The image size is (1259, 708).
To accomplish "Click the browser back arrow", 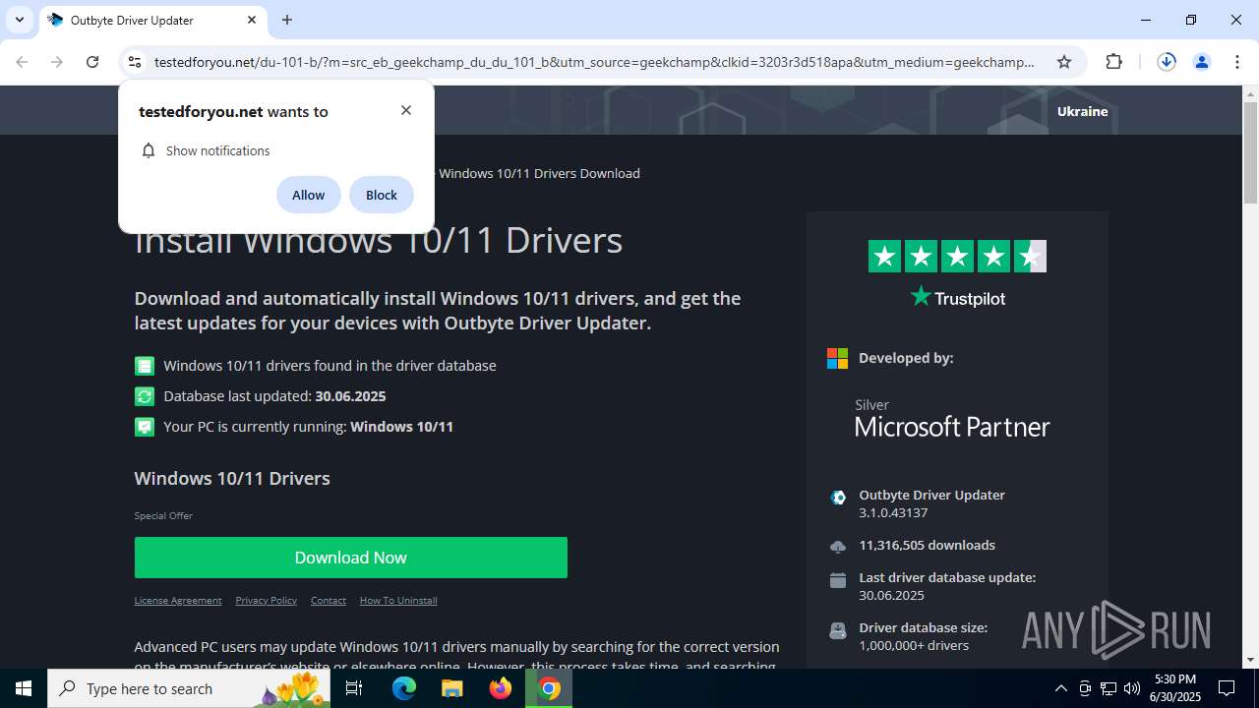I will [x=22, y=62].
